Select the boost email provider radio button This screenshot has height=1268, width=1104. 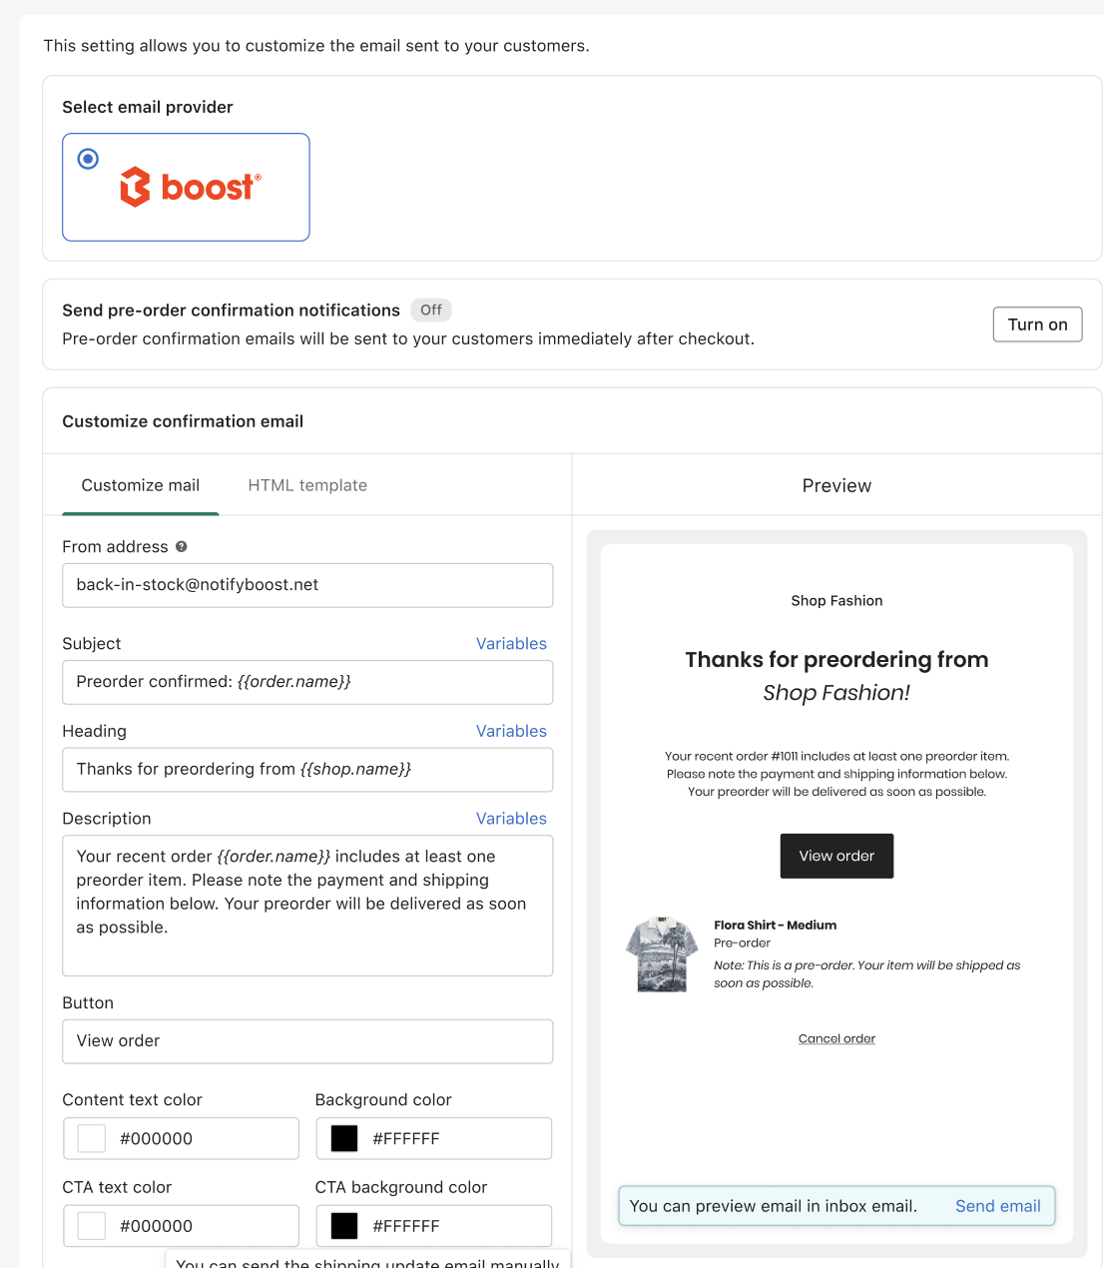pos(89,158)
